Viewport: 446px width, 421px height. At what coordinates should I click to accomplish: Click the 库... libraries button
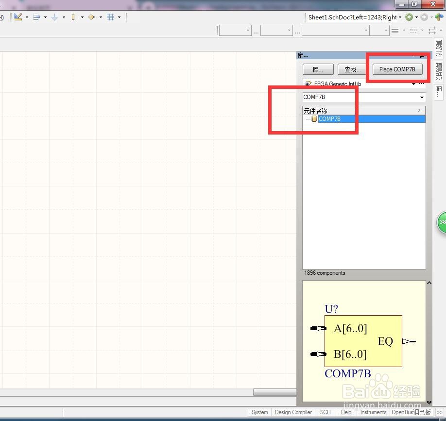318,69
